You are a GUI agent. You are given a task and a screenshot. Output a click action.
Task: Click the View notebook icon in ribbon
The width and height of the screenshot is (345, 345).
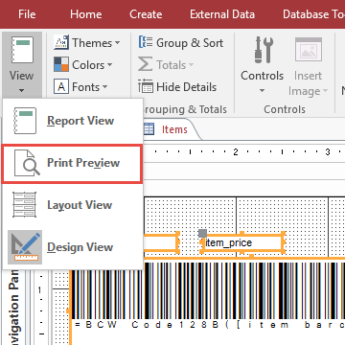point(22,50)
